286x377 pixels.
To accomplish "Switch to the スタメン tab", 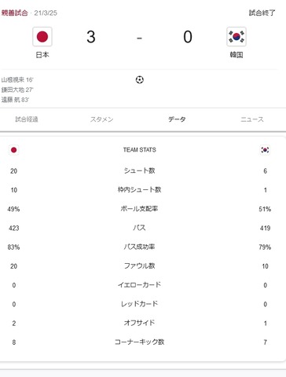I will (101, 119).
